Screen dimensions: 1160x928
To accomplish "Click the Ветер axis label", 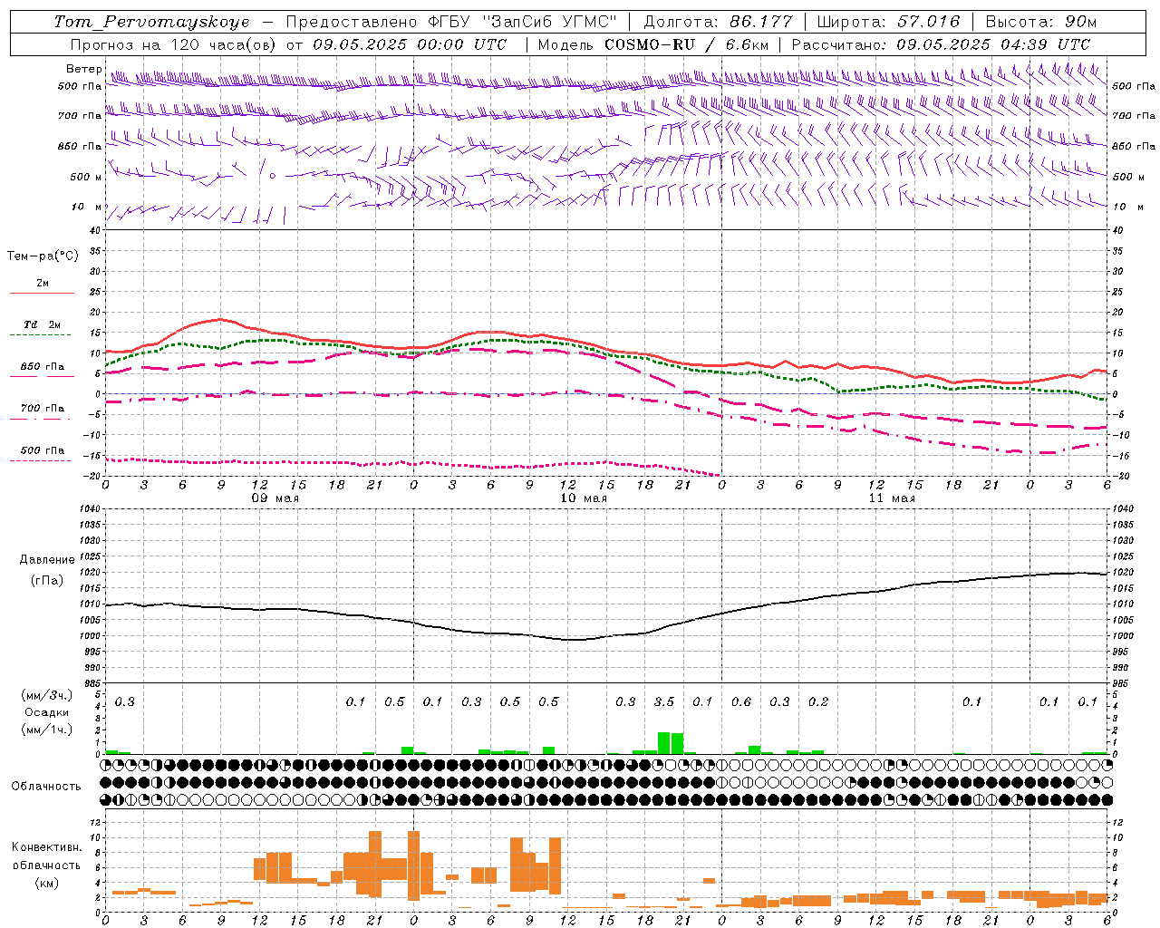I will [x=83, y=69].
